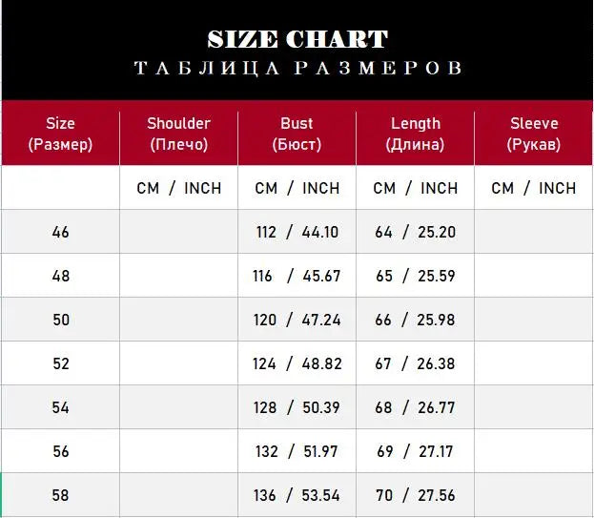Select the bust value 124 / 48.82
This screenshot has width=594, height=518.
pos(297,363)
